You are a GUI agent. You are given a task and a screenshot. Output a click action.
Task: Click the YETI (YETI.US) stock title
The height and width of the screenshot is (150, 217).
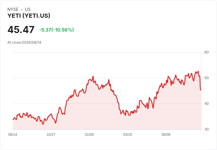(29, 16)
